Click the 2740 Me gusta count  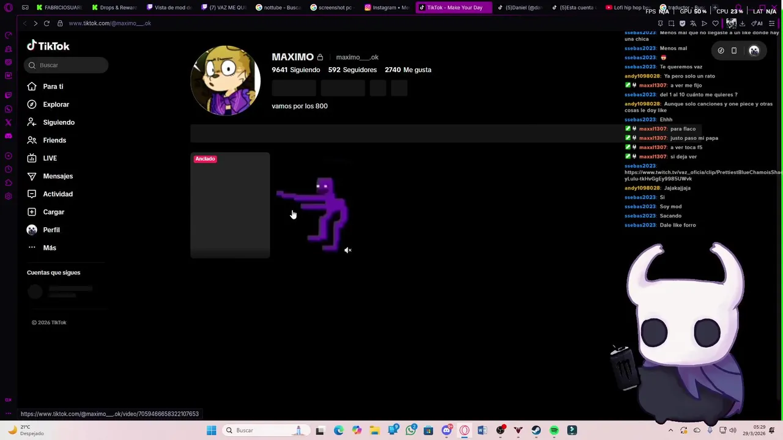(408, 70)
